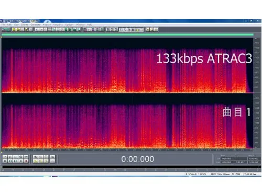Open the File menu
The width and height of the screenshot is (262, 196).
click(3, 25)
